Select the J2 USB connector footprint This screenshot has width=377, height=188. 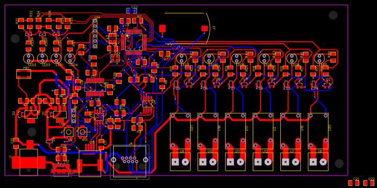(61, 170)
